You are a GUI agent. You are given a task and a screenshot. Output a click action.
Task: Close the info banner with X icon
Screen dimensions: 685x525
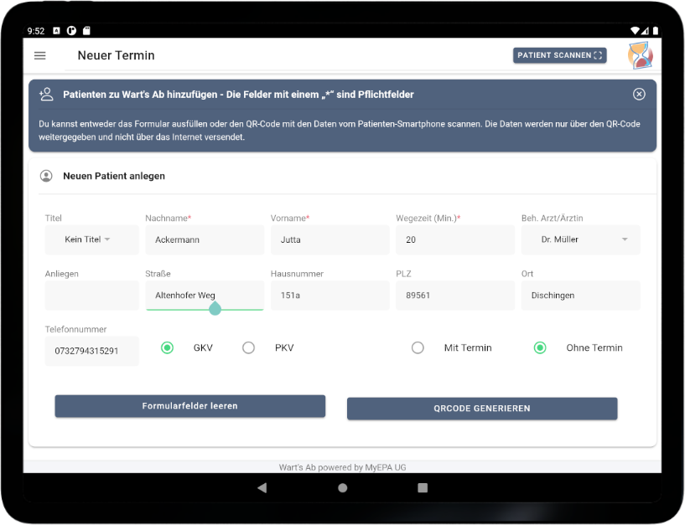[x=639, y=94]
